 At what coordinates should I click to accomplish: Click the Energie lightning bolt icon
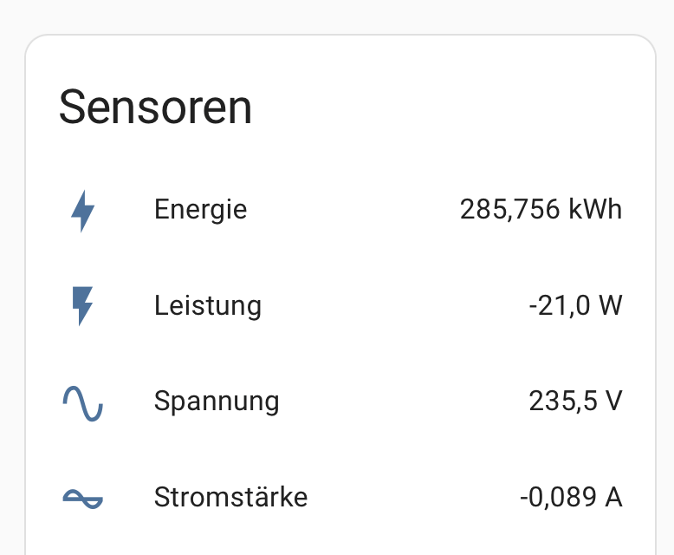[82, 211]
